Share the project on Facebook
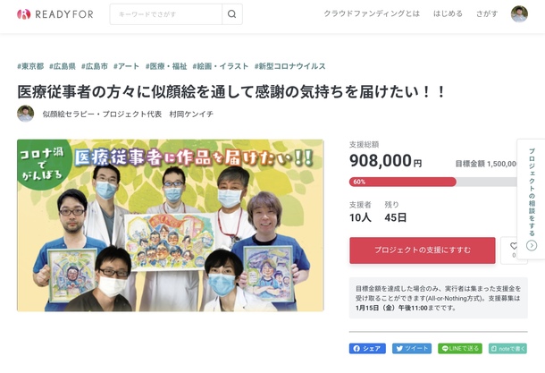545x373 pixels. click(x=367, y=348)
